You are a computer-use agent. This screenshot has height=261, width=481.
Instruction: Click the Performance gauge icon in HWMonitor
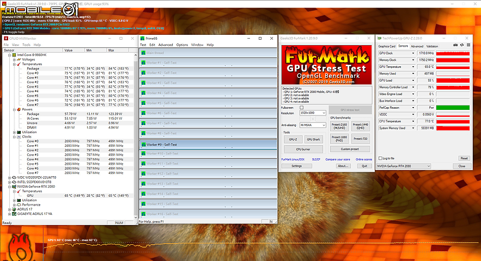pos(19,204)
